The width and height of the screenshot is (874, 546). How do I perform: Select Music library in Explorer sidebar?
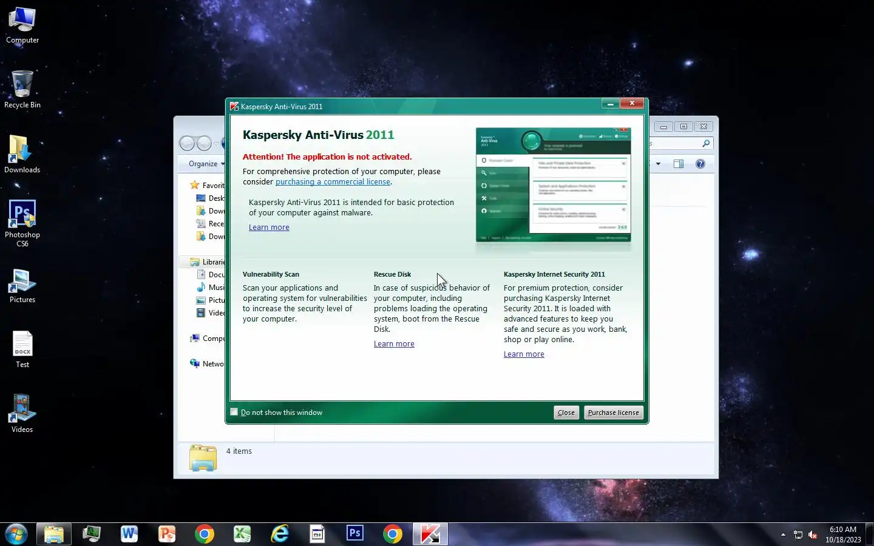[210, 287]
